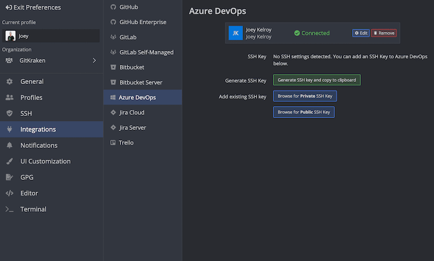Click the Exit Preferences arrow icon

pyautogui.click(x=8, y=8)
